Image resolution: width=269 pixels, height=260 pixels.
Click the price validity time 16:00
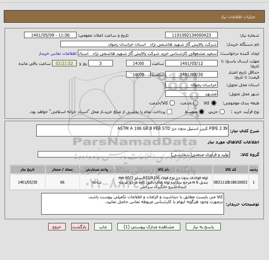[x=138, y=75]
